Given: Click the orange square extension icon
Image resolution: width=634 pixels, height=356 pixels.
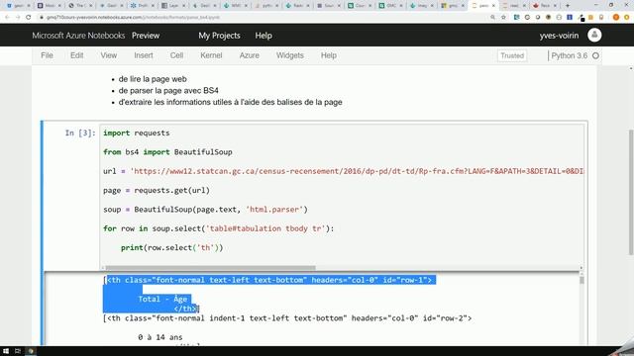Looking at the screenshot, I should 590,18.
